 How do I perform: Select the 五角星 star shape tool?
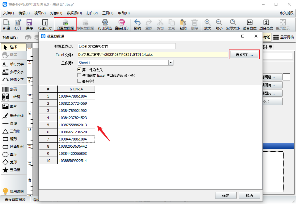click(13, 170)
